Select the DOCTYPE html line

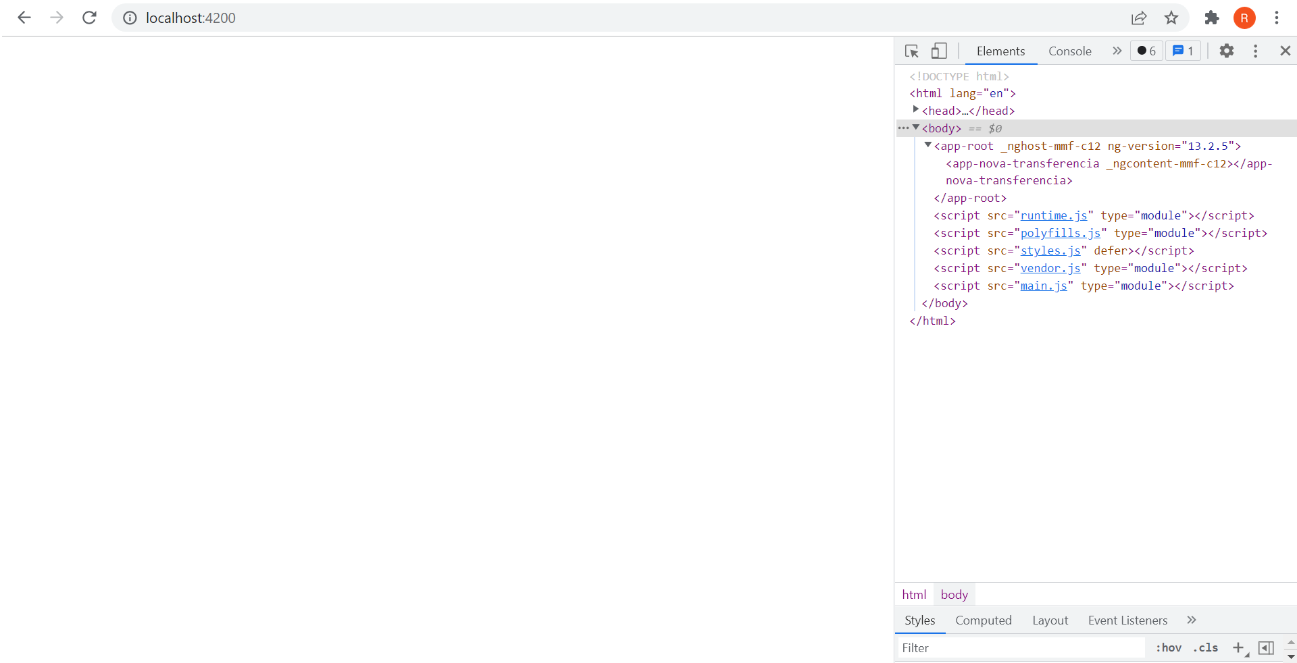coord(959,76)
